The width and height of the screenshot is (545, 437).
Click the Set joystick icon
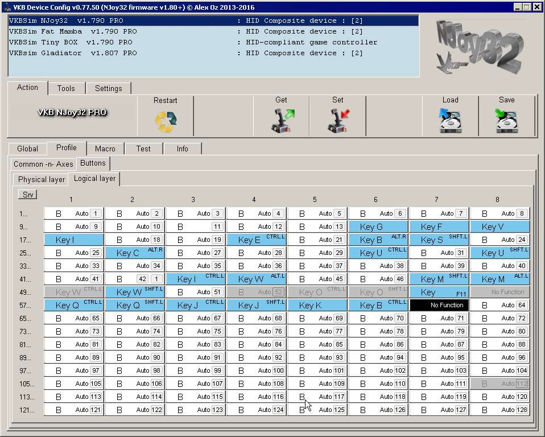[338, 120]
